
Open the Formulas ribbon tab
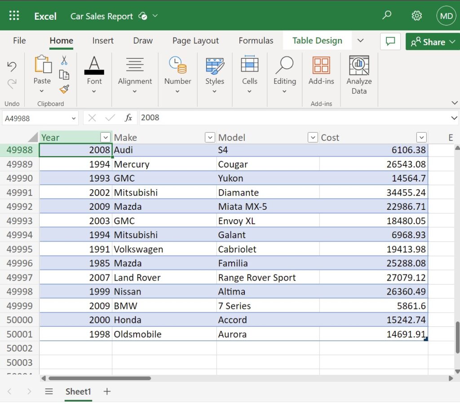click(256, 40)
